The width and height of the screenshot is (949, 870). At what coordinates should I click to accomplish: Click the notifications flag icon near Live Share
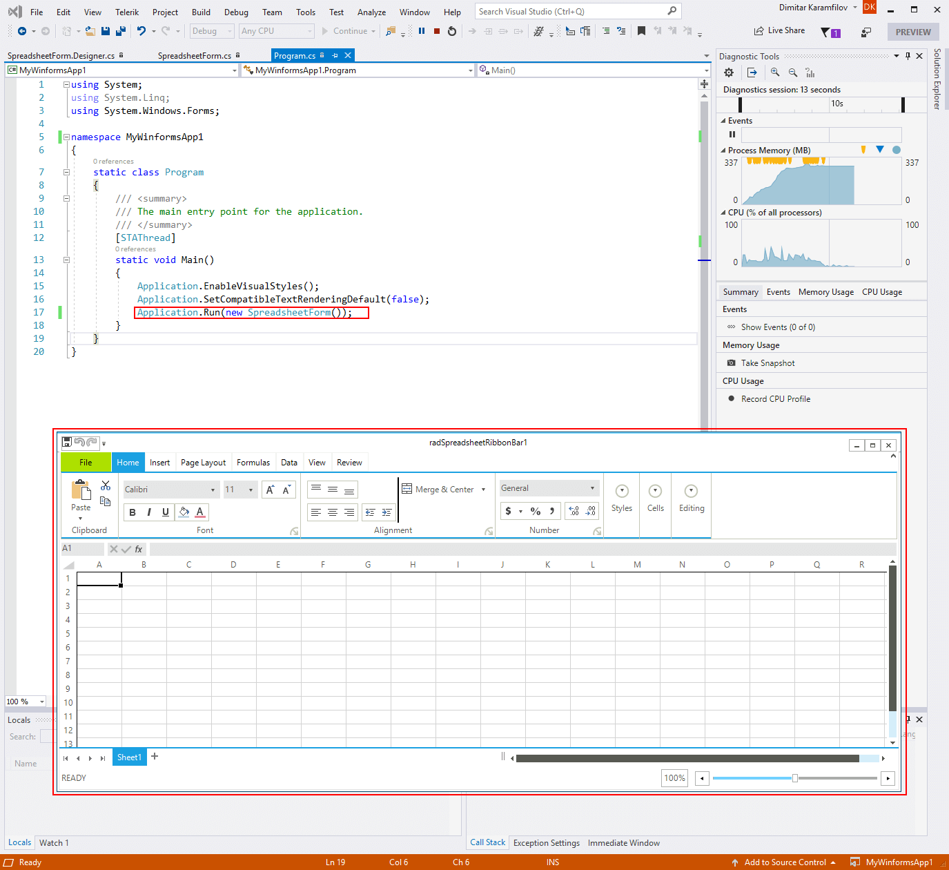(x=830, y=32)
